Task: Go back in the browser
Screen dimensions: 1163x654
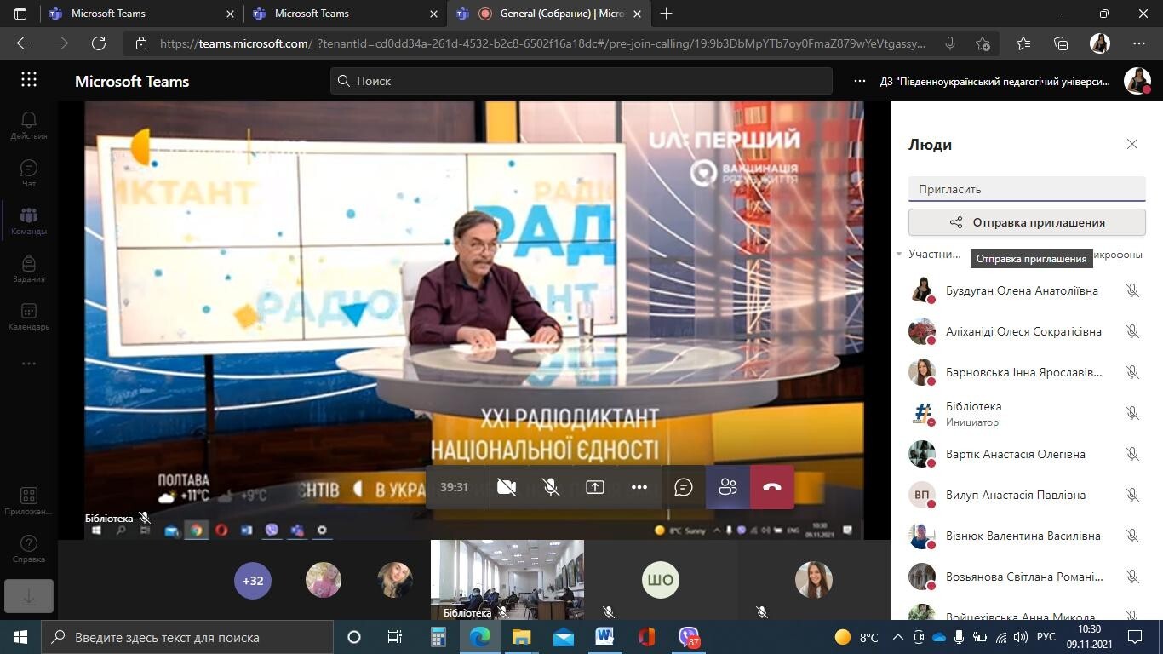Action: (x=24, y=43)
